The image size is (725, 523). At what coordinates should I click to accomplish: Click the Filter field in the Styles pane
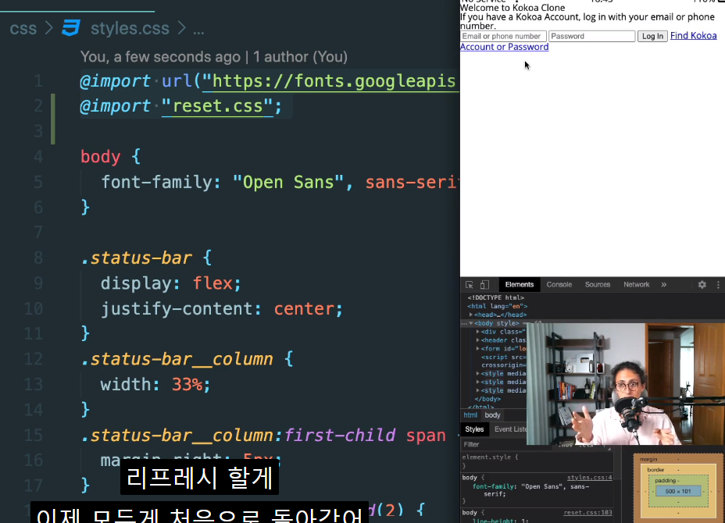point(506,444)
